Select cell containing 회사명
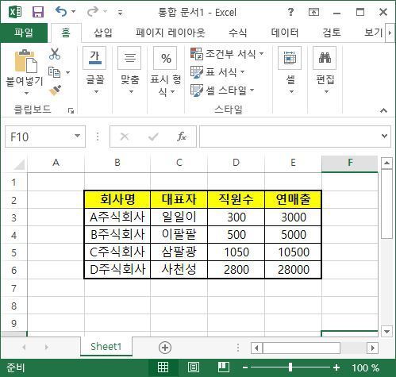 tap(117, 199)
